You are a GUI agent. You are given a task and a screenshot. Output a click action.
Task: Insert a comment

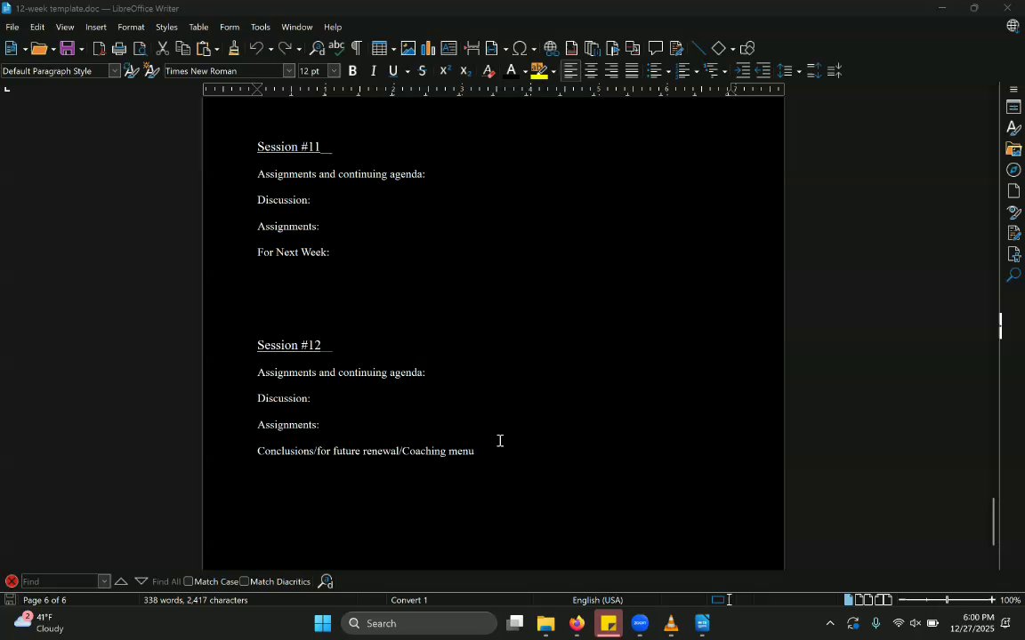(655, 48)
